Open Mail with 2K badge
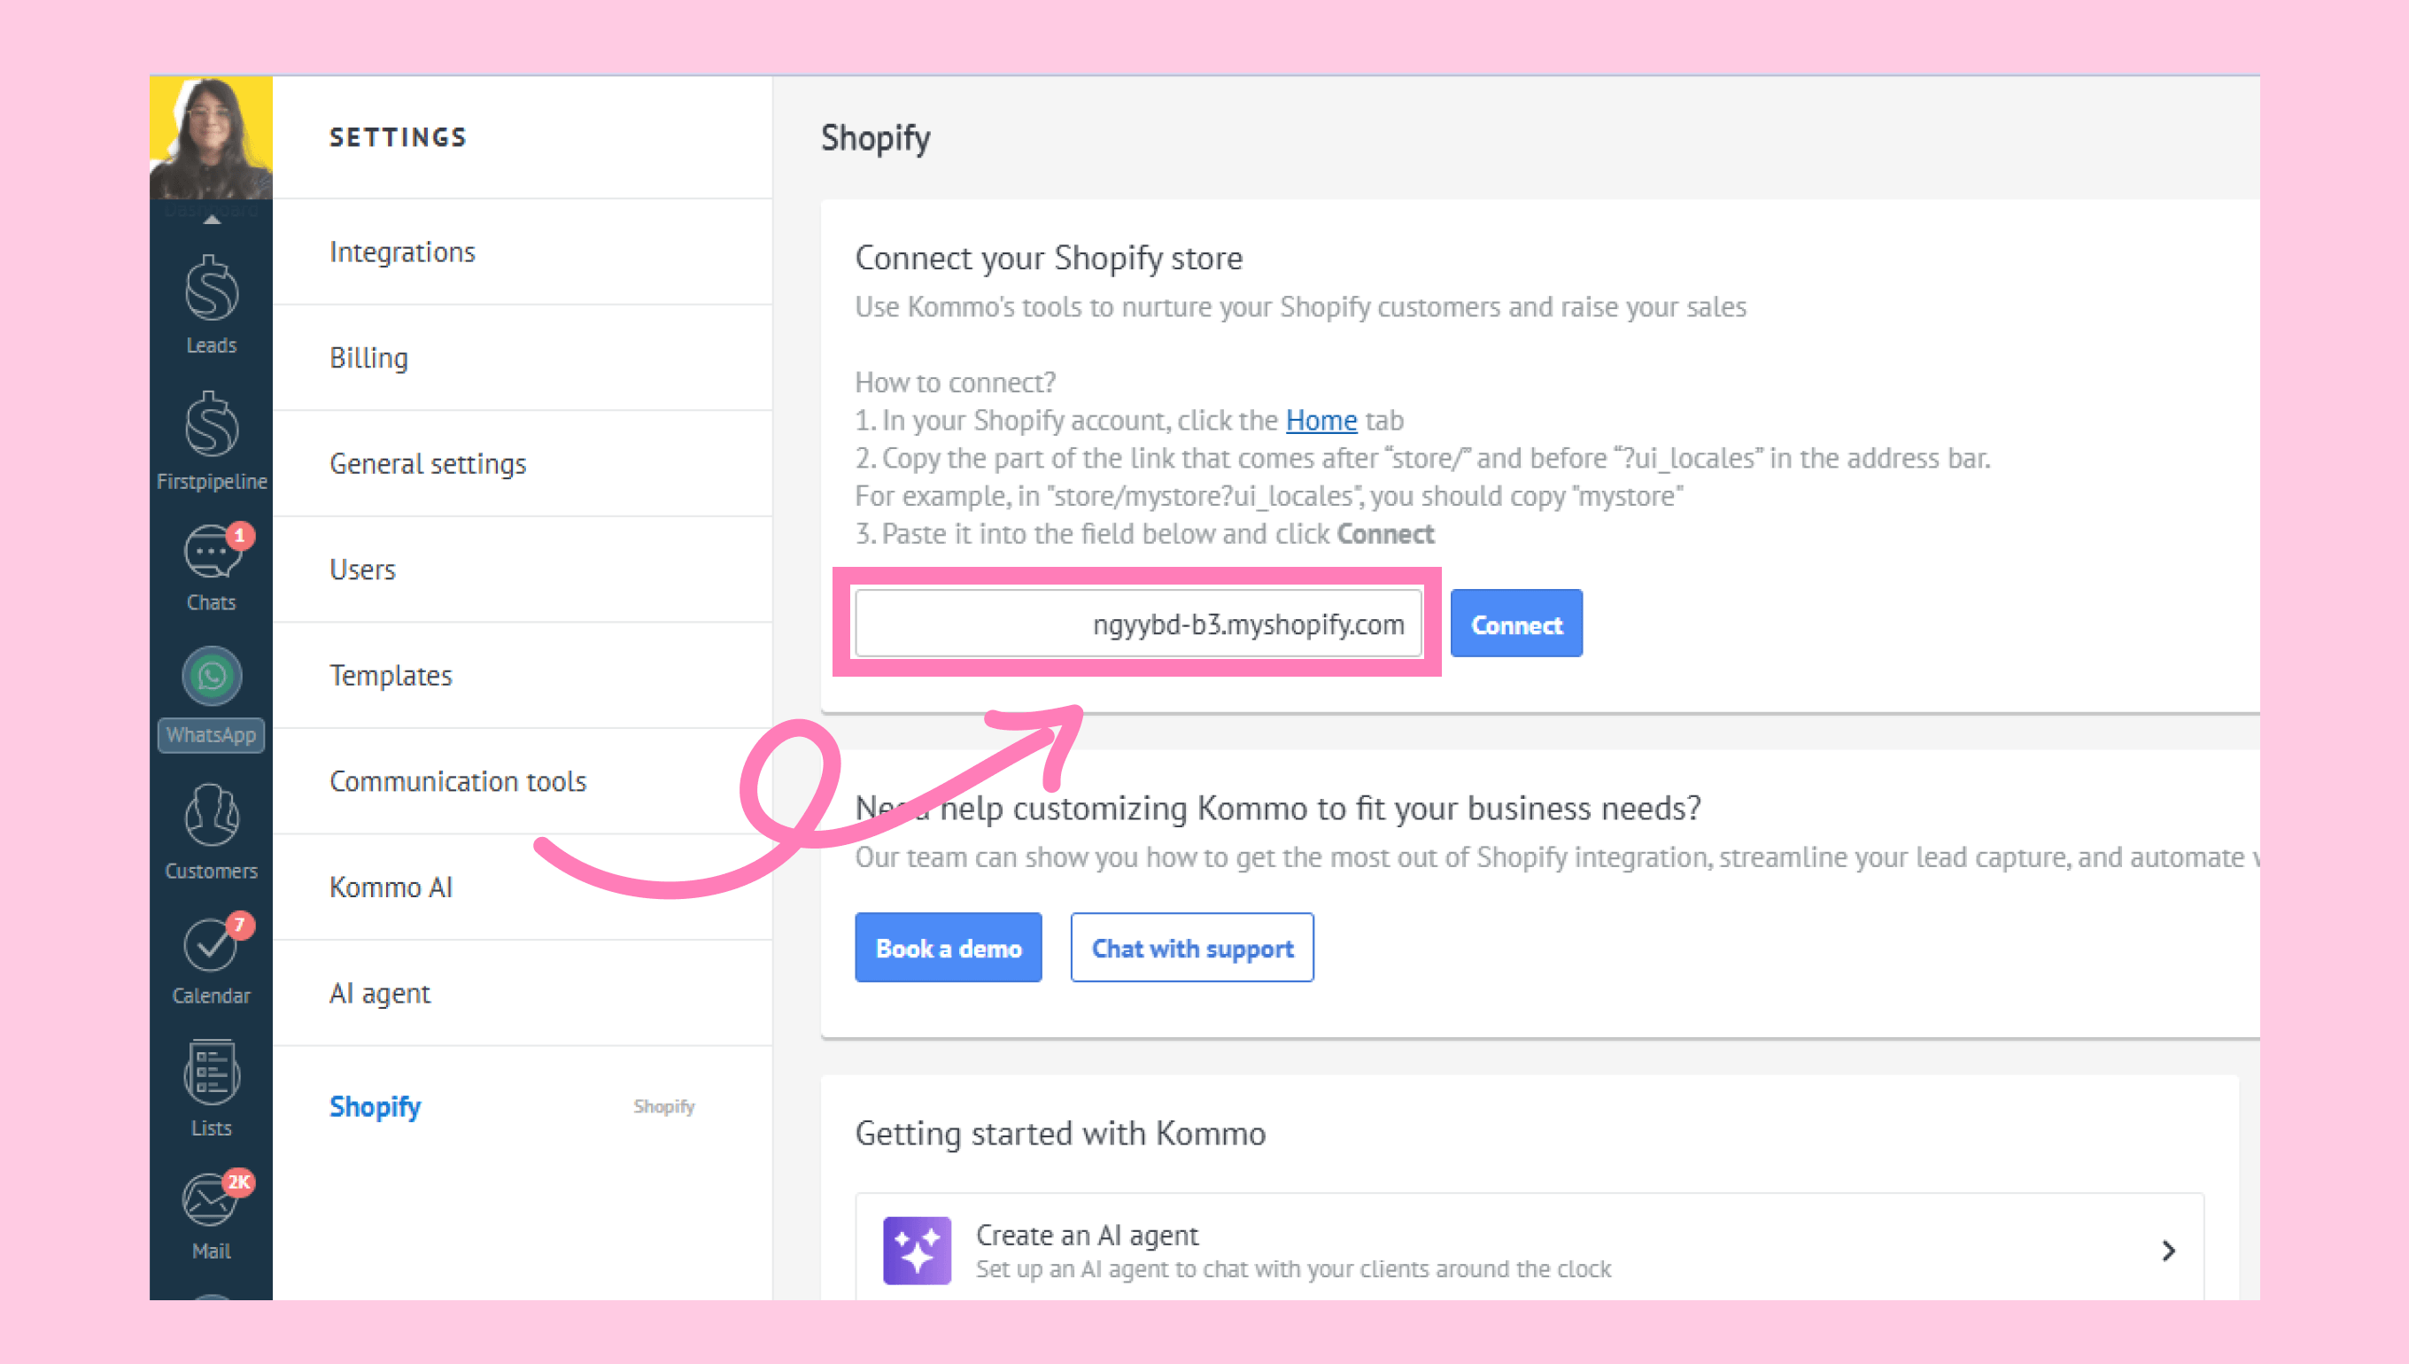The width and height of the screenshot is (2409, 1364). pyautogui.click(x=211, y=1216)
